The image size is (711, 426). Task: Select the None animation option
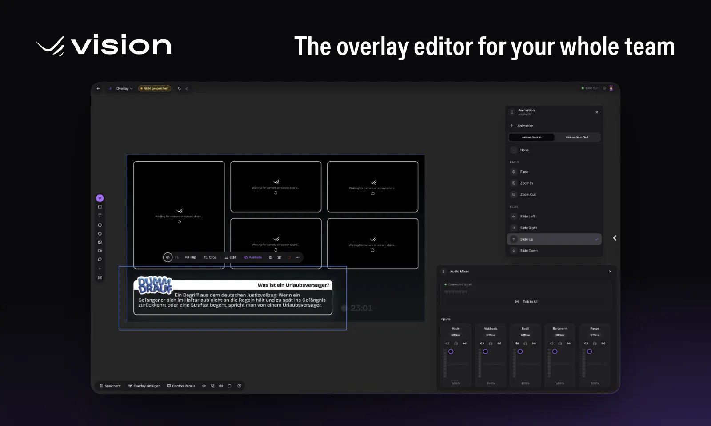coord(554,150)
